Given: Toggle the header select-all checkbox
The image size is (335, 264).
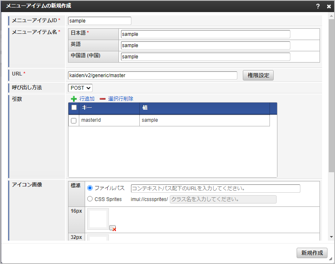Looking at the screenshot, I should click(x=74, y=108).
